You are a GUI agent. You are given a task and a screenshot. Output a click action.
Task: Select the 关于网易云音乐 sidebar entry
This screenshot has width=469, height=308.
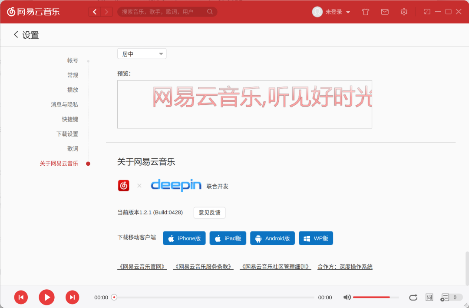coord(59,163)
